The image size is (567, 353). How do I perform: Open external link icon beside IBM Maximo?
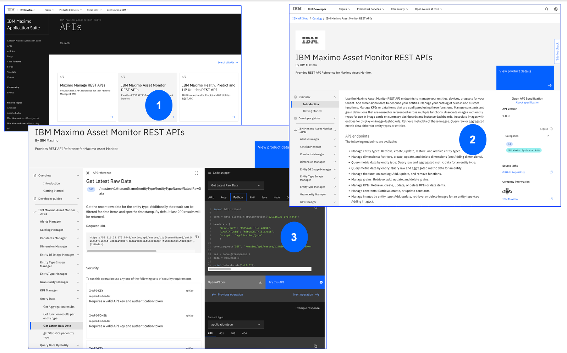[551, 199]
